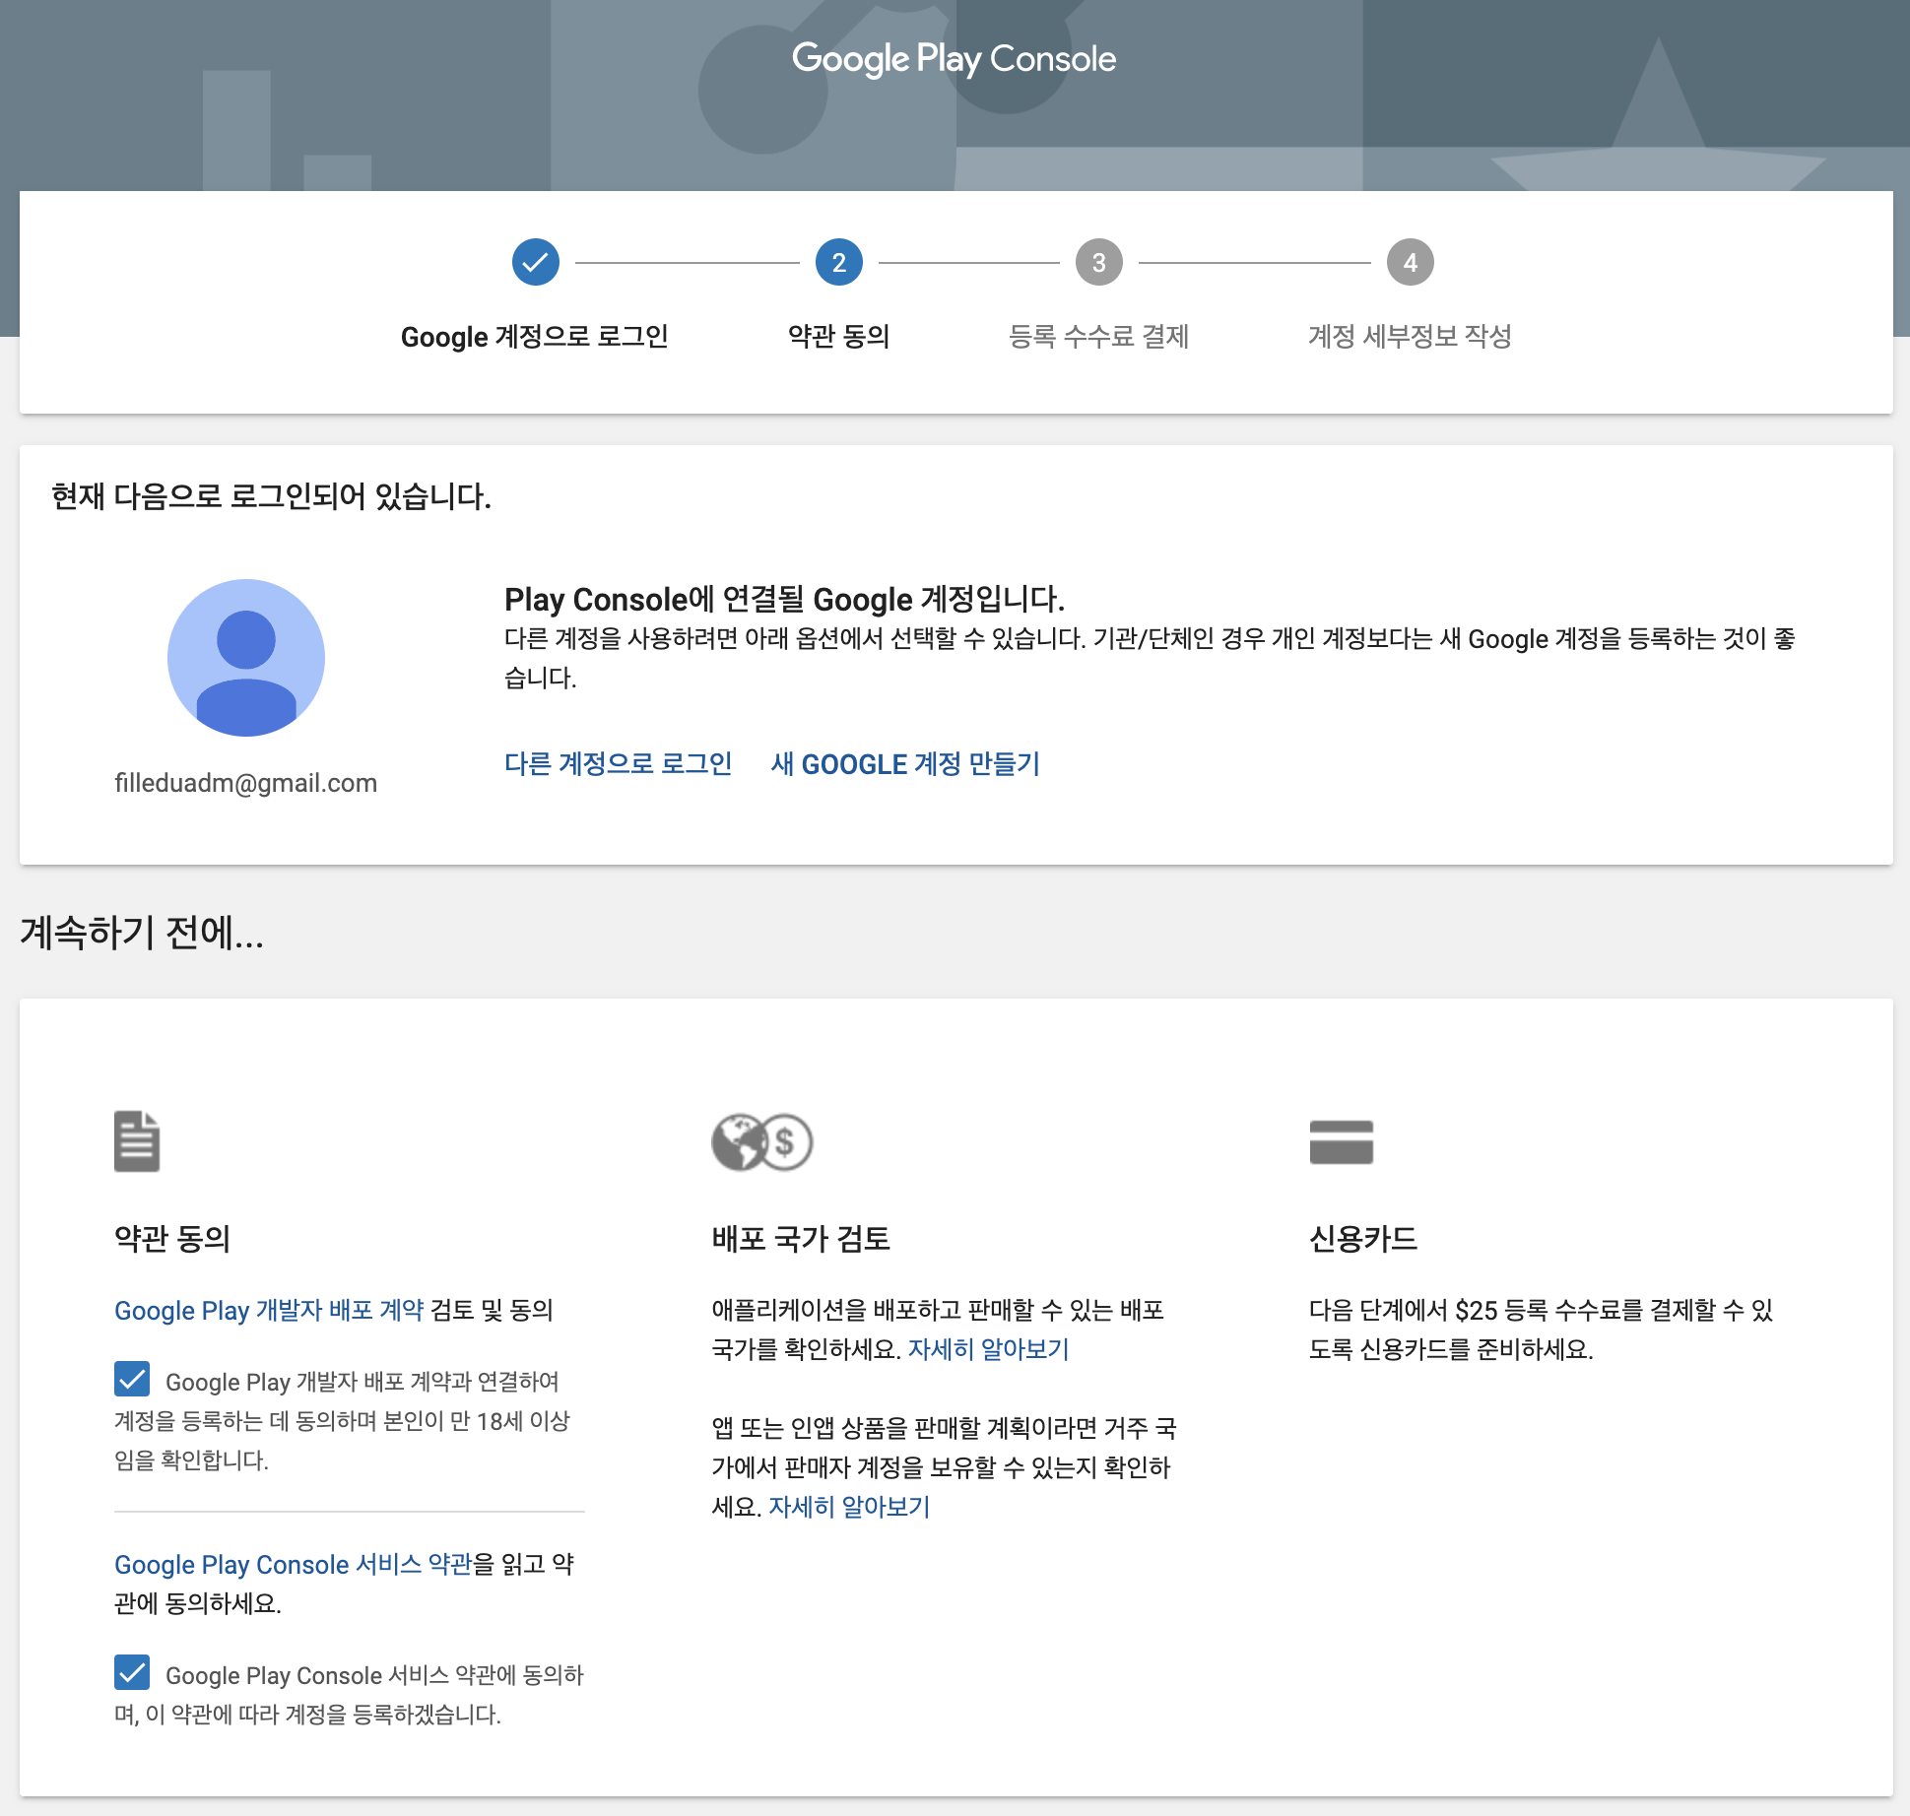Image resolution: width=1910 pixels, height=1816 pixels.
Task: Click the filleduadm@gmail.com account email
Action: 246,783
